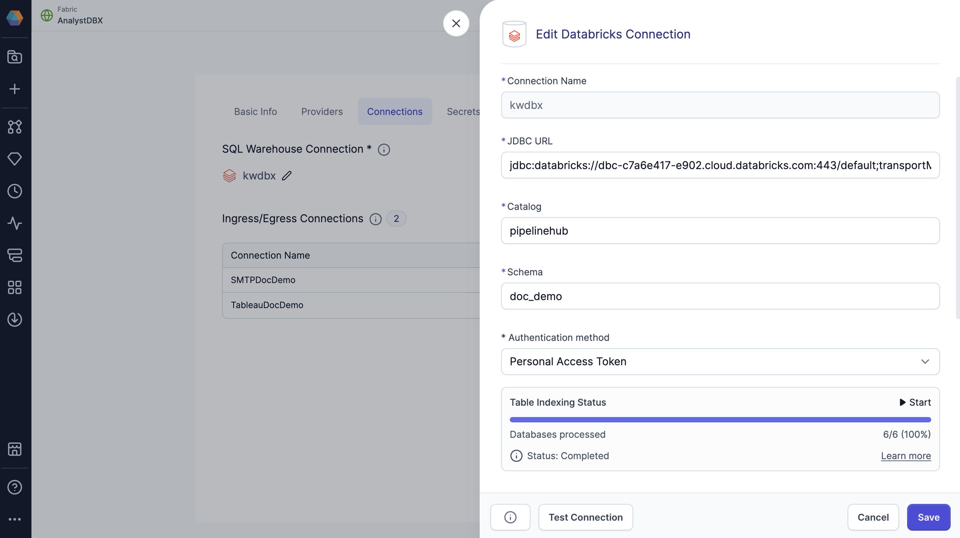Click the Cancel button
This screenshot has height=538, width=960.
[873, 517]
